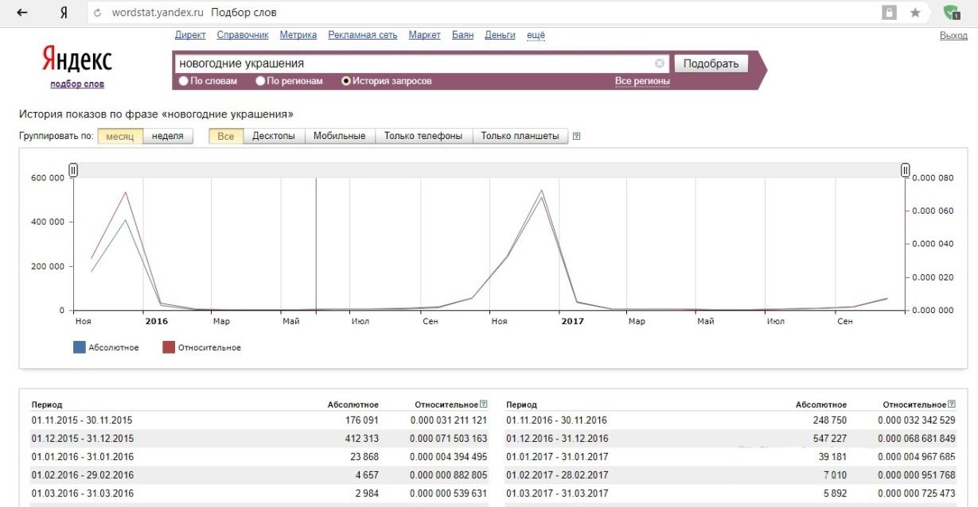
Task: Switch to the Только планшеты tab
Action: [520, 136]
